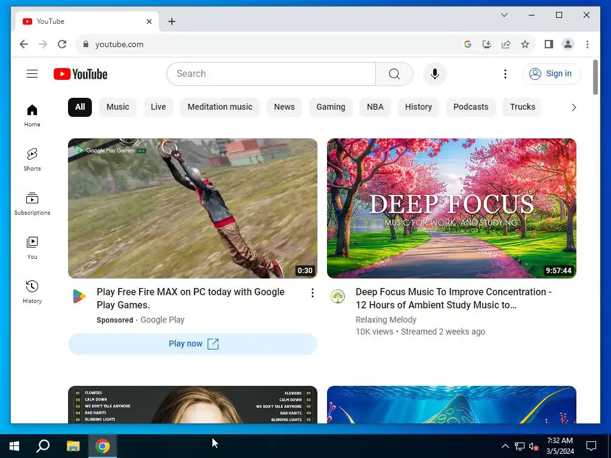Open the Play Free Fire MAX ad title
This screenshot has width=611, height=458.
click(190, 298)
